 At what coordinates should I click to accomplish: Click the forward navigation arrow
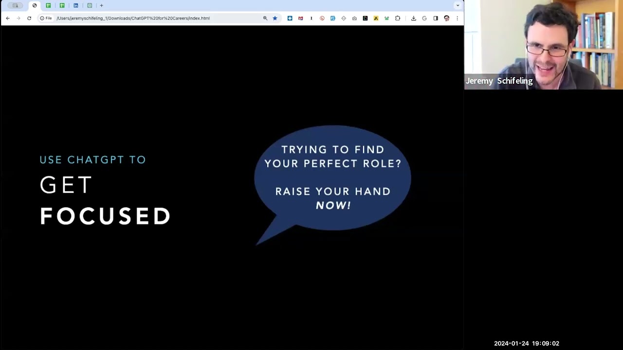(18, 18)
